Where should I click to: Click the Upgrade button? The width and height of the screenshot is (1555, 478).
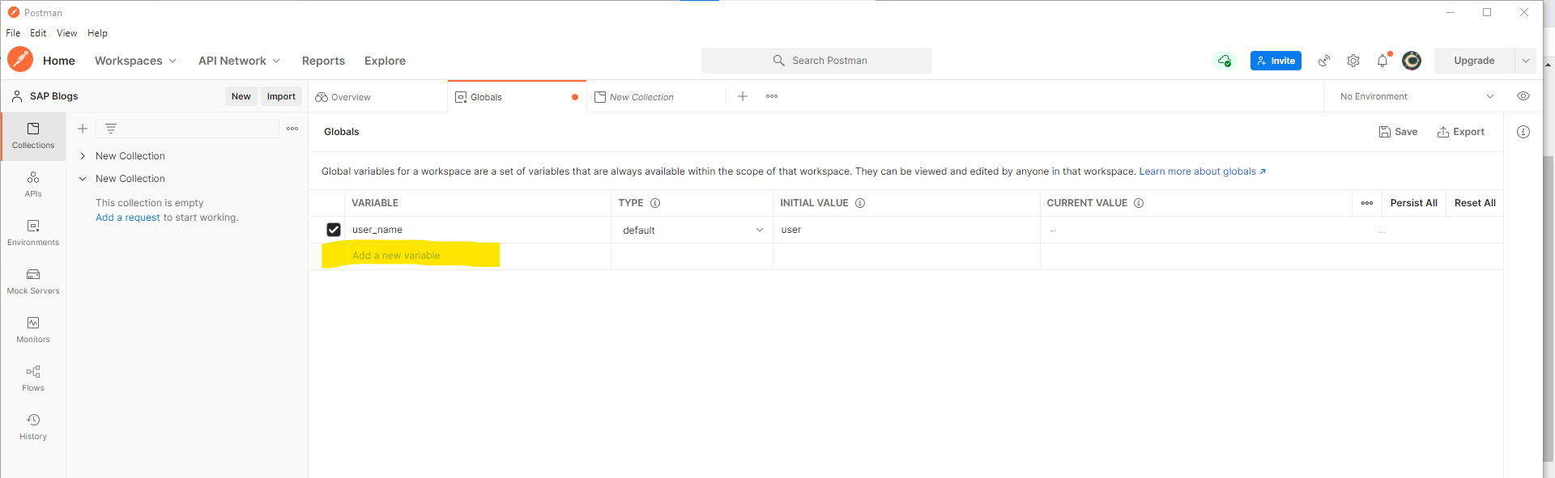click(x=1474, y=61)
